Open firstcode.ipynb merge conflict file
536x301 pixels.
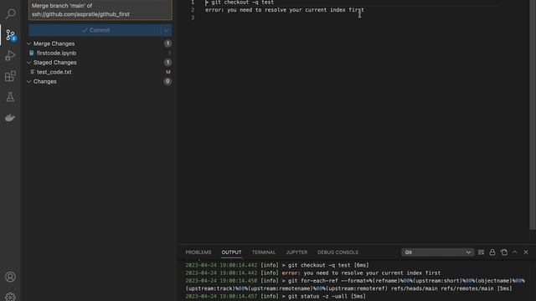[56, 54]
